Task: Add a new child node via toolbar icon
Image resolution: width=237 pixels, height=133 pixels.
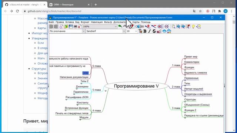Action: (x=198, y=27)
